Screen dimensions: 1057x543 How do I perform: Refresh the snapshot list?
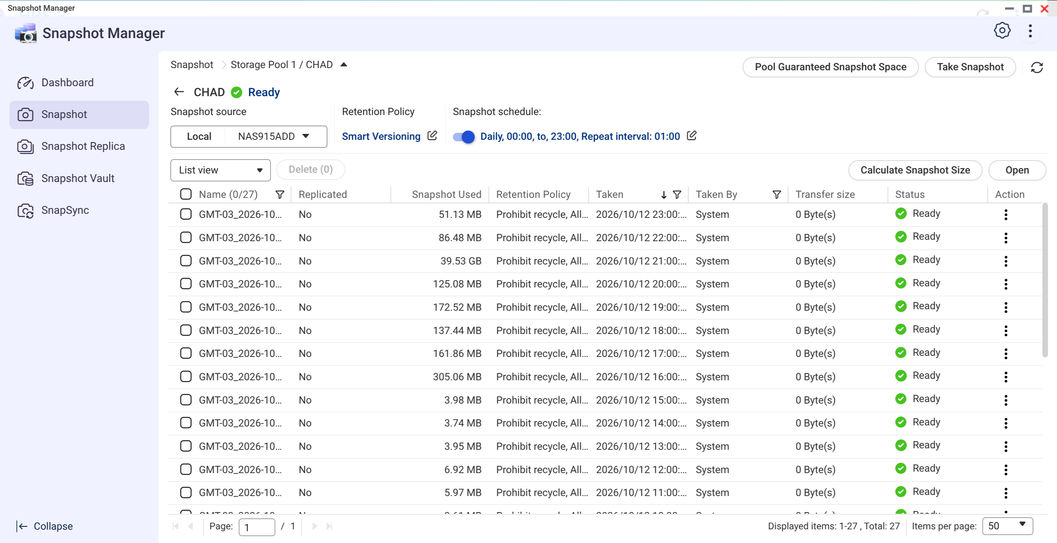pyautogui.click(x=1036, y=67)
